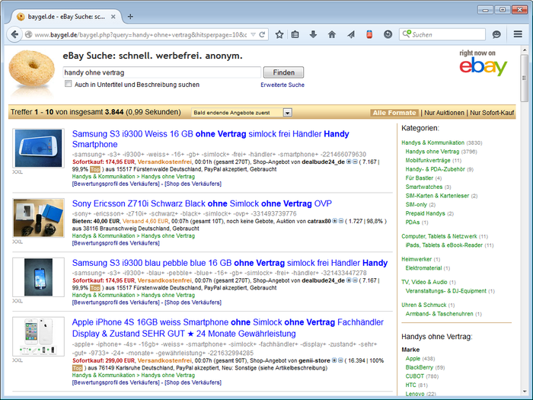Image resolution: width=533 pixels, height=400 pixels.
Task: Open the Handy- & PDA-Zubehör category
Action: pos(435,169)
